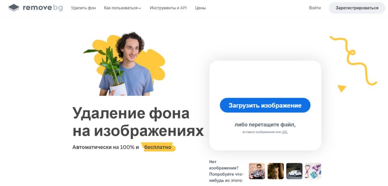The image size is (388, 186).
Task: Select the white car sample image
Action: (294, 171)
